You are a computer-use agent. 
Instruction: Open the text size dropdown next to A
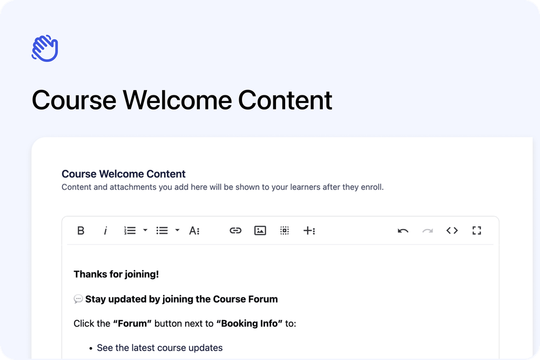199,231
